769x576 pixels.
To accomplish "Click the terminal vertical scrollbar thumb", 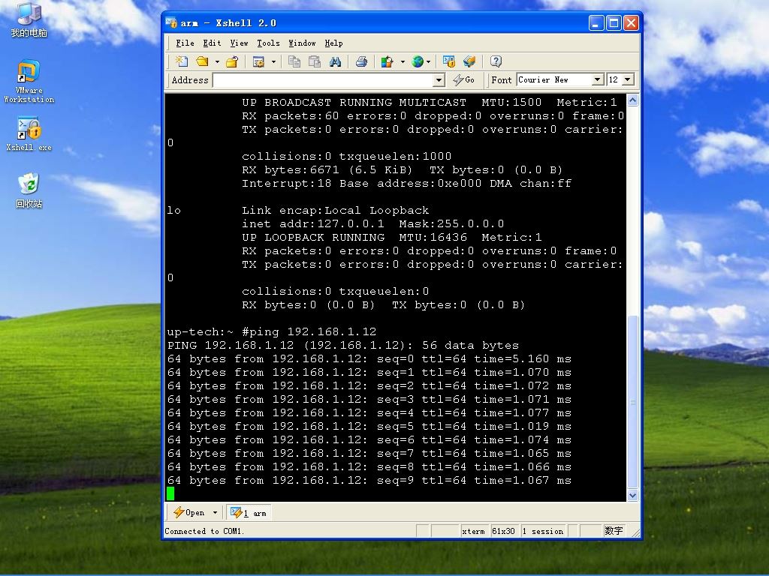I will click(632, 402).
